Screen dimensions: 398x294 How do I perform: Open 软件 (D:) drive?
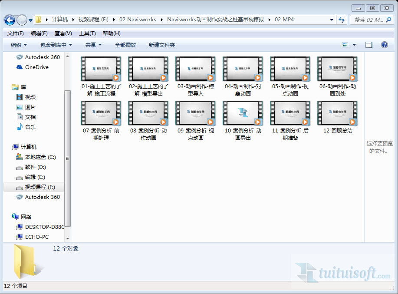click(31, 167)
